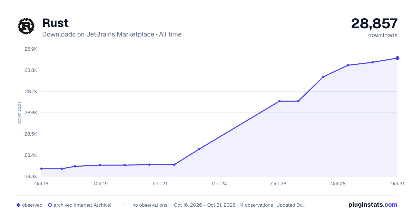414x217 pixels.
Task: Click the 'Oct 16' x-axis label
Action: [41, 184]
